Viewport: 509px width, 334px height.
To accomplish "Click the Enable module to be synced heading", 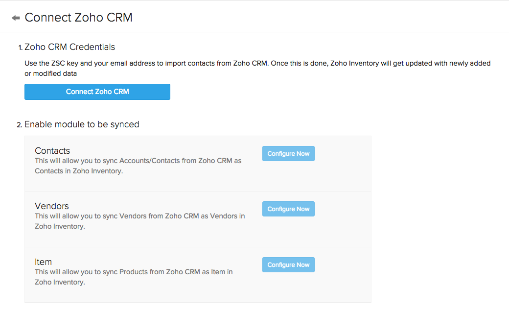I will click(x=82, y=124).
